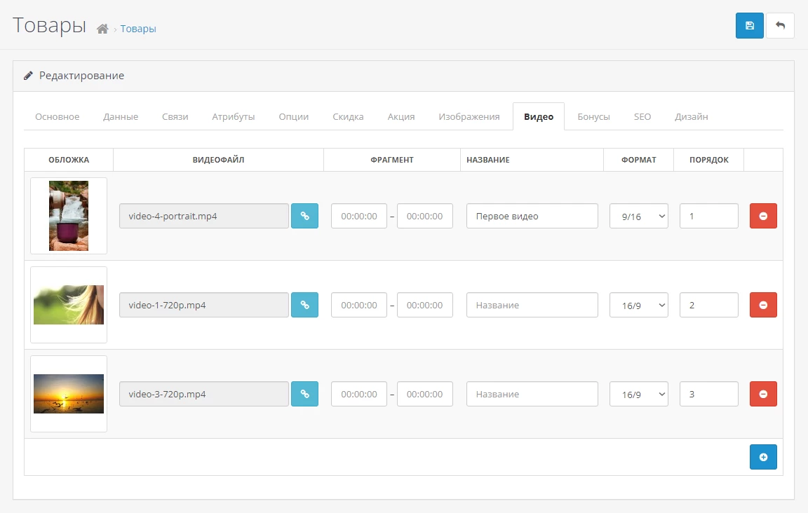The width and height of the screenshot is (808, 513).
Task: Click the blue save icon button
Action: coord(749,26)
